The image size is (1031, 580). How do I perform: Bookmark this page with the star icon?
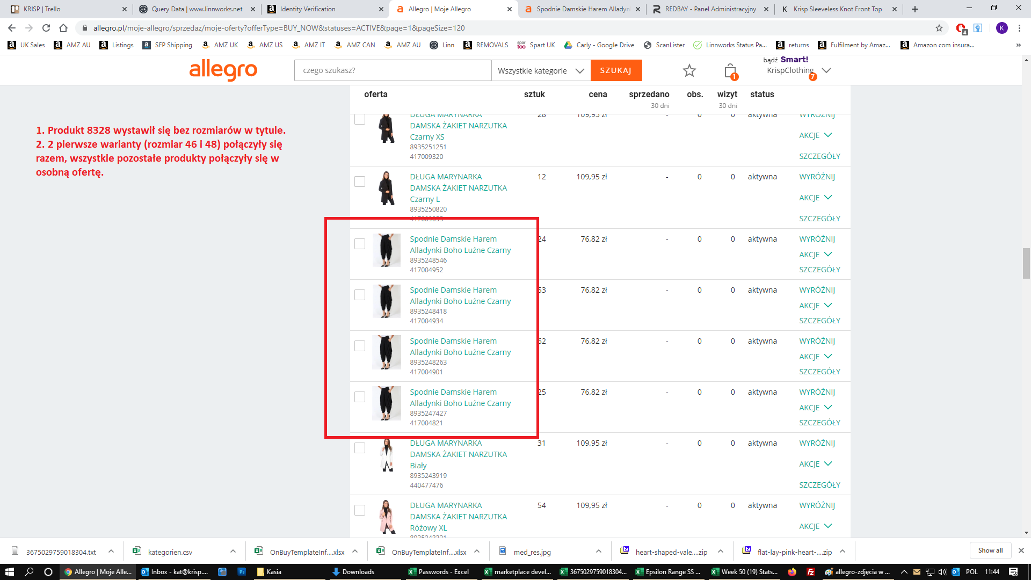pyautogui.click(x=939, y=28)
